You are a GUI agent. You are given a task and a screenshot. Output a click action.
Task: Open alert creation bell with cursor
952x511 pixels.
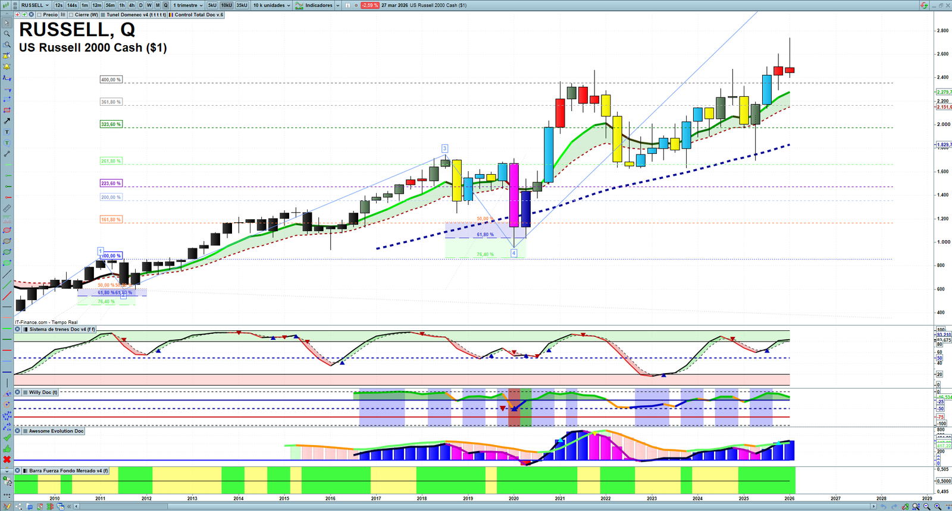pos(7,55)
